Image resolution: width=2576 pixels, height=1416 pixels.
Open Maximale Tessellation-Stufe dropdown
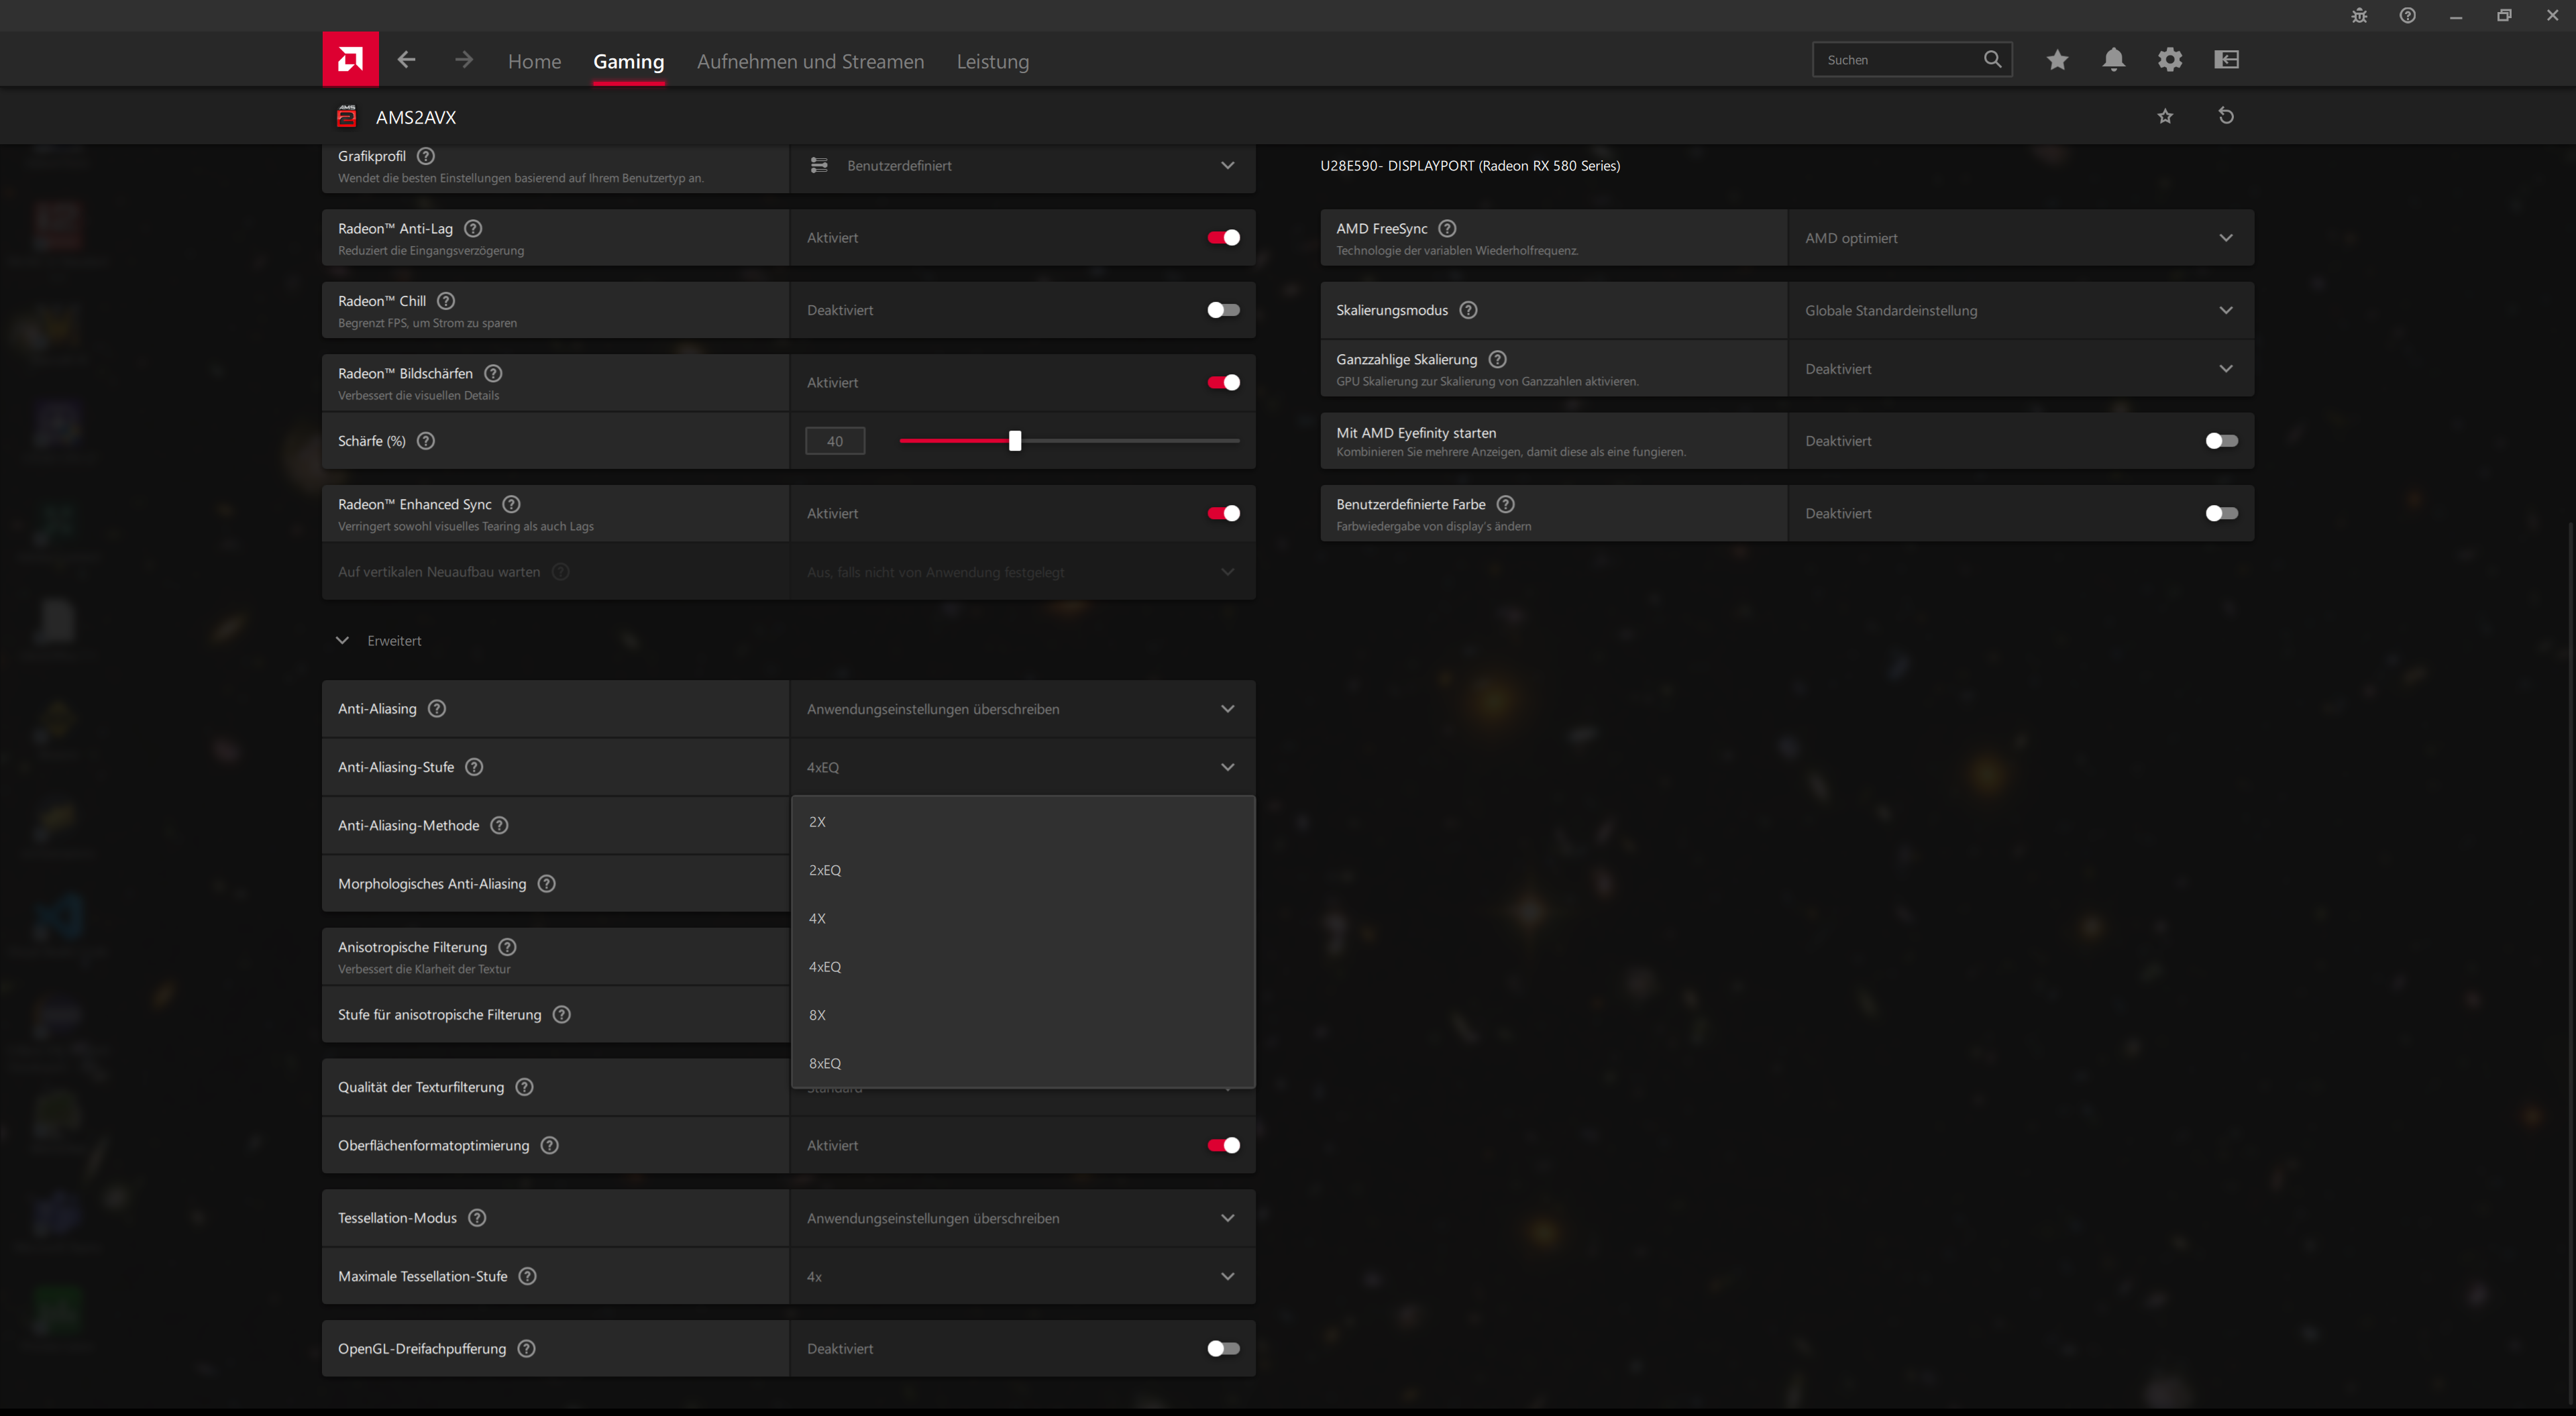coord(1022,1276)
